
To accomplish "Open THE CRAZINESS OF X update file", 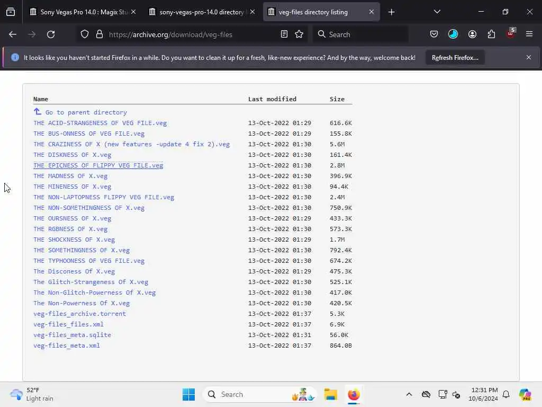I will [131, 144].
